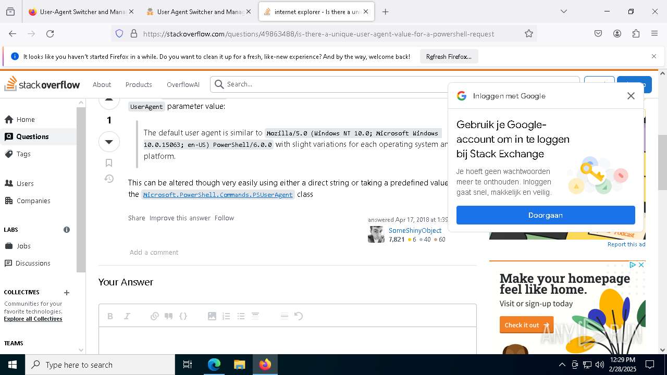Image resolution: width=667 pixels, height=375 pixels.
Task: Focus the Stack Overflow search box
Action: (x=395, y=84)
